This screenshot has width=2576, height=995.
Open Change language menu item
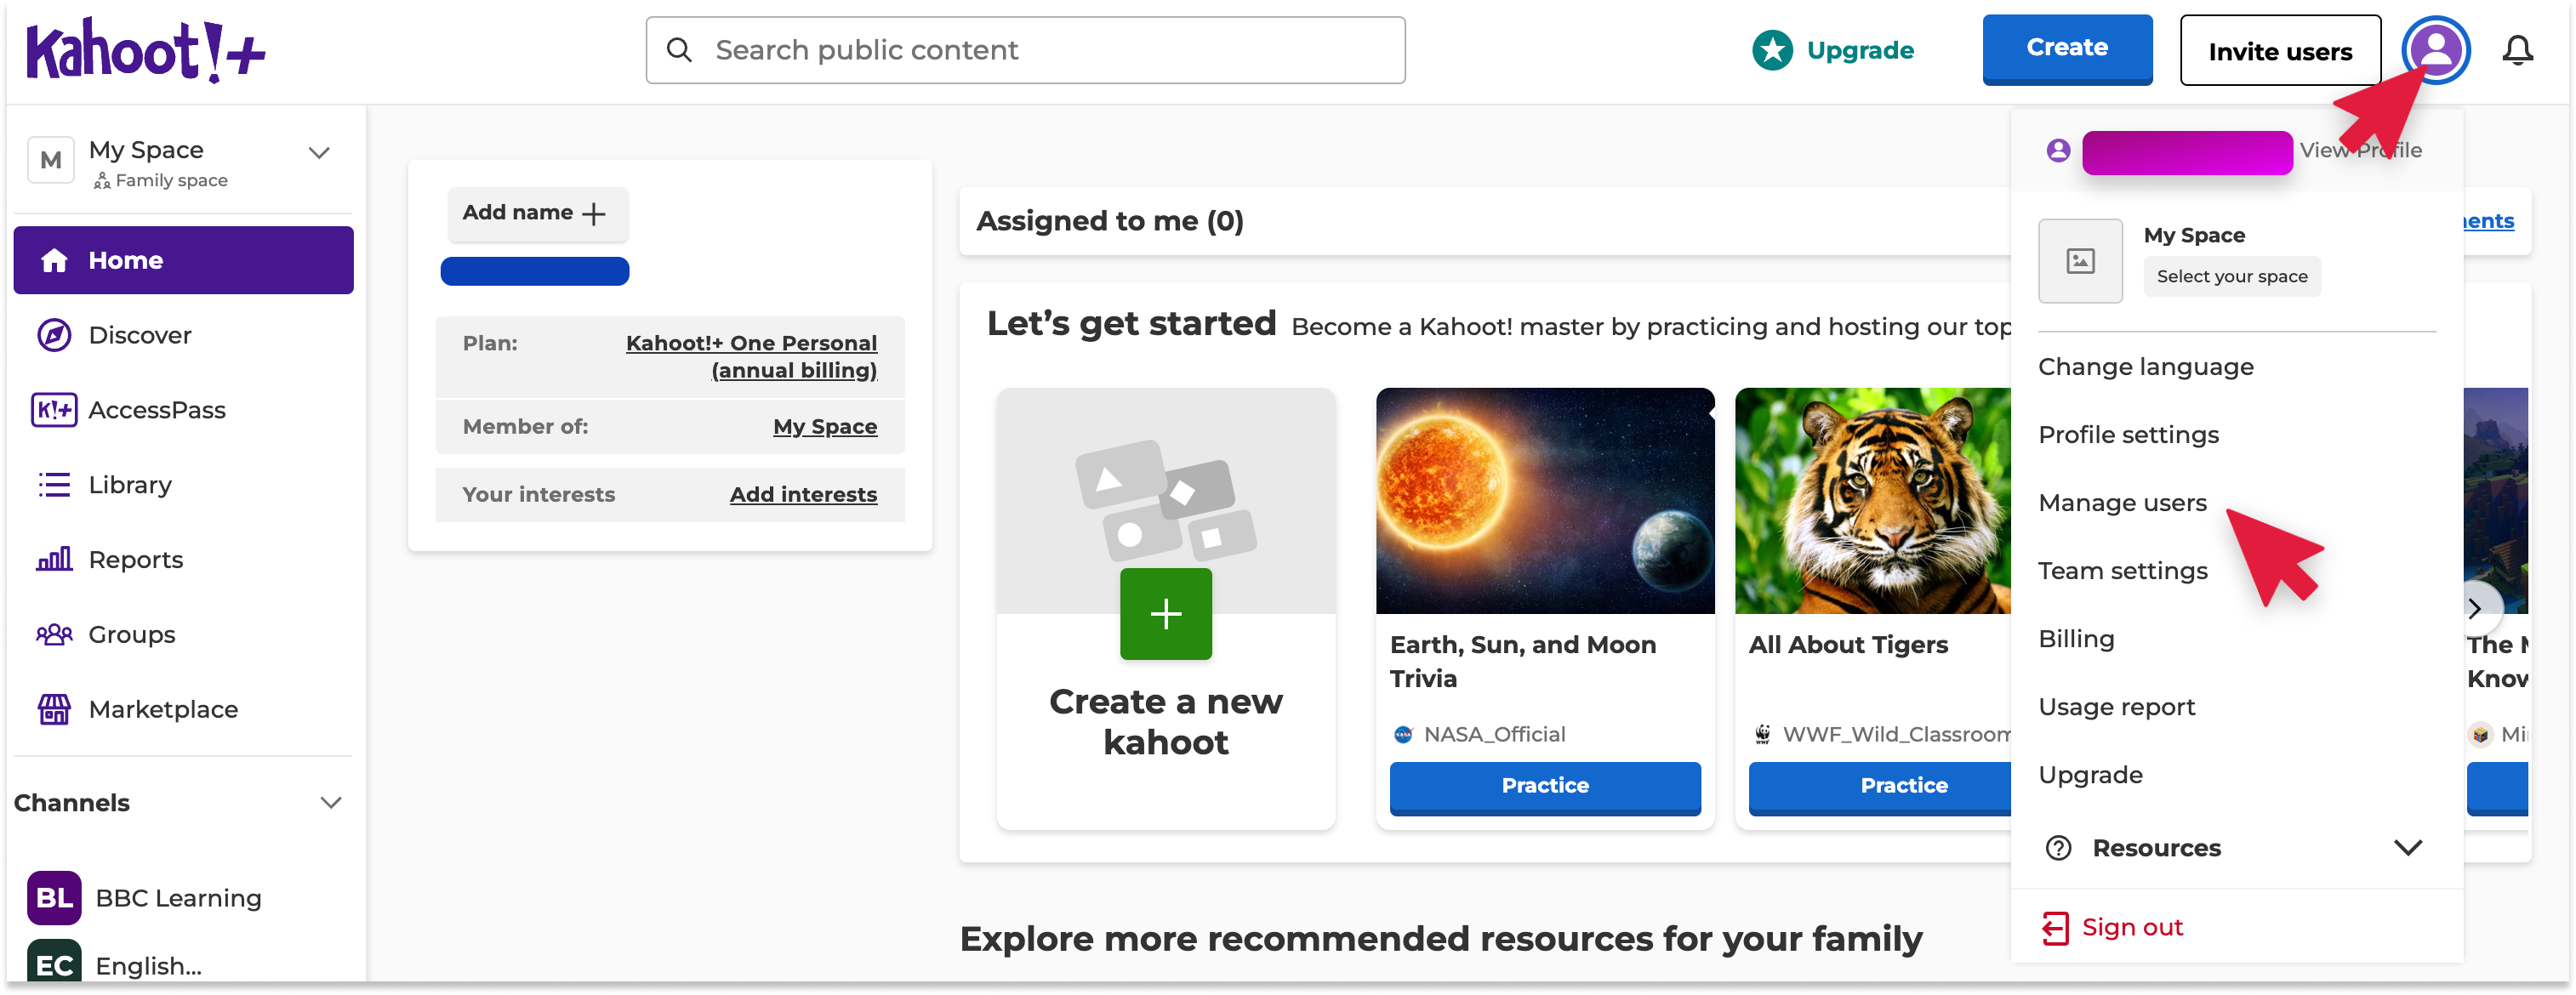pos(2145,367)
